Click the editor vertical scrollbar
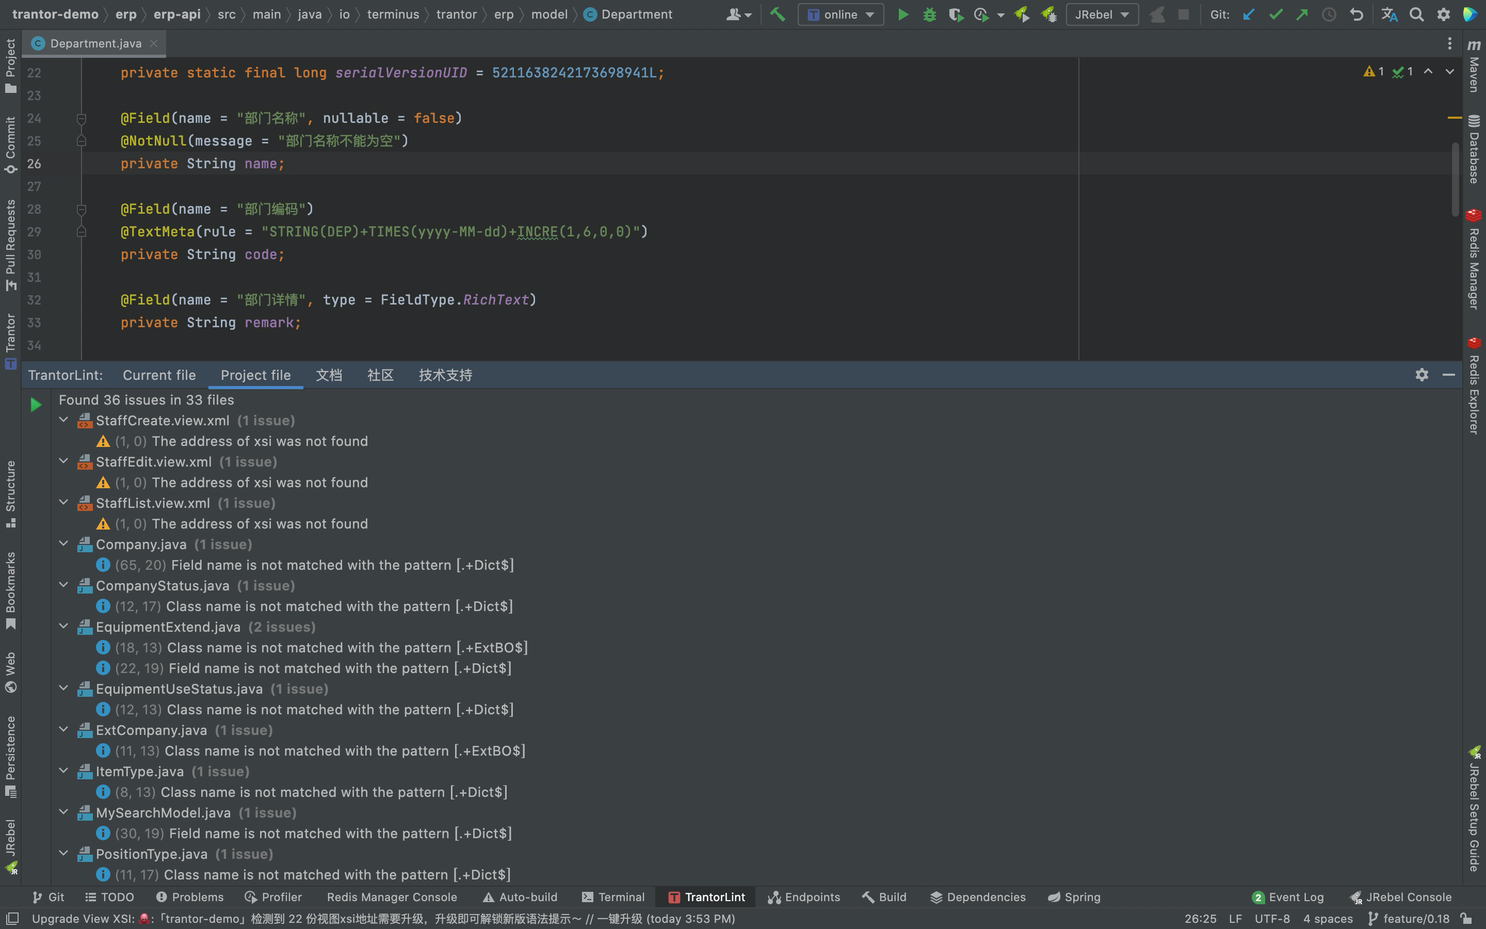 pos(1455,180)
